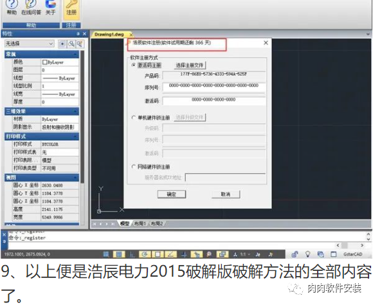The width and height of the screenshot is (373, 305).
Task: Toggle grid display in status bar
Action: [119, 254]
